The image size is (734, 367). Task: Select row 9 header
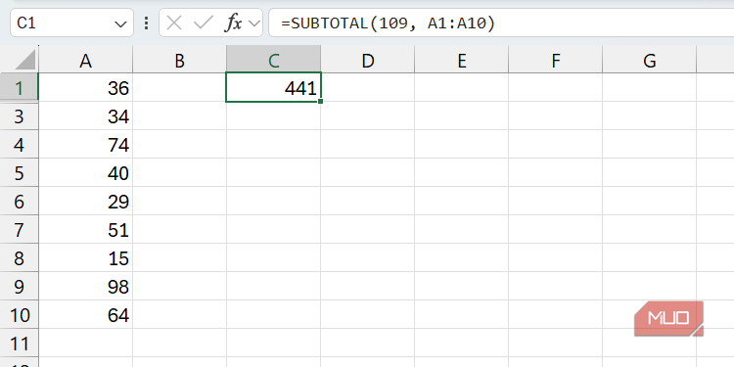pos(19,286)
